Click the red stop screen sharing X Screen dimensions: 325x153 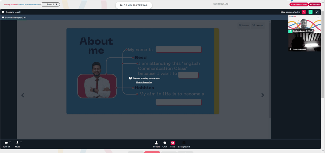pos(304,12)
